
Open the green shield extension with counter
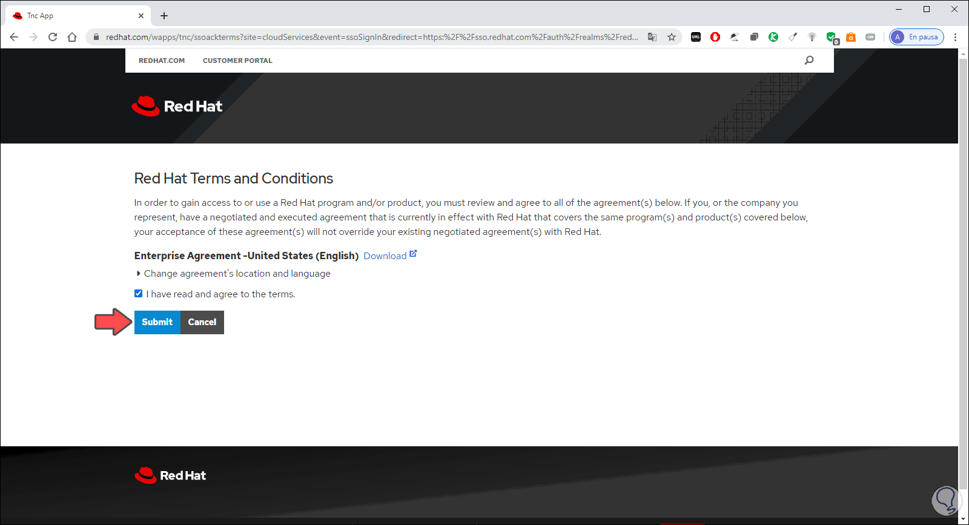tap(832, 38)
